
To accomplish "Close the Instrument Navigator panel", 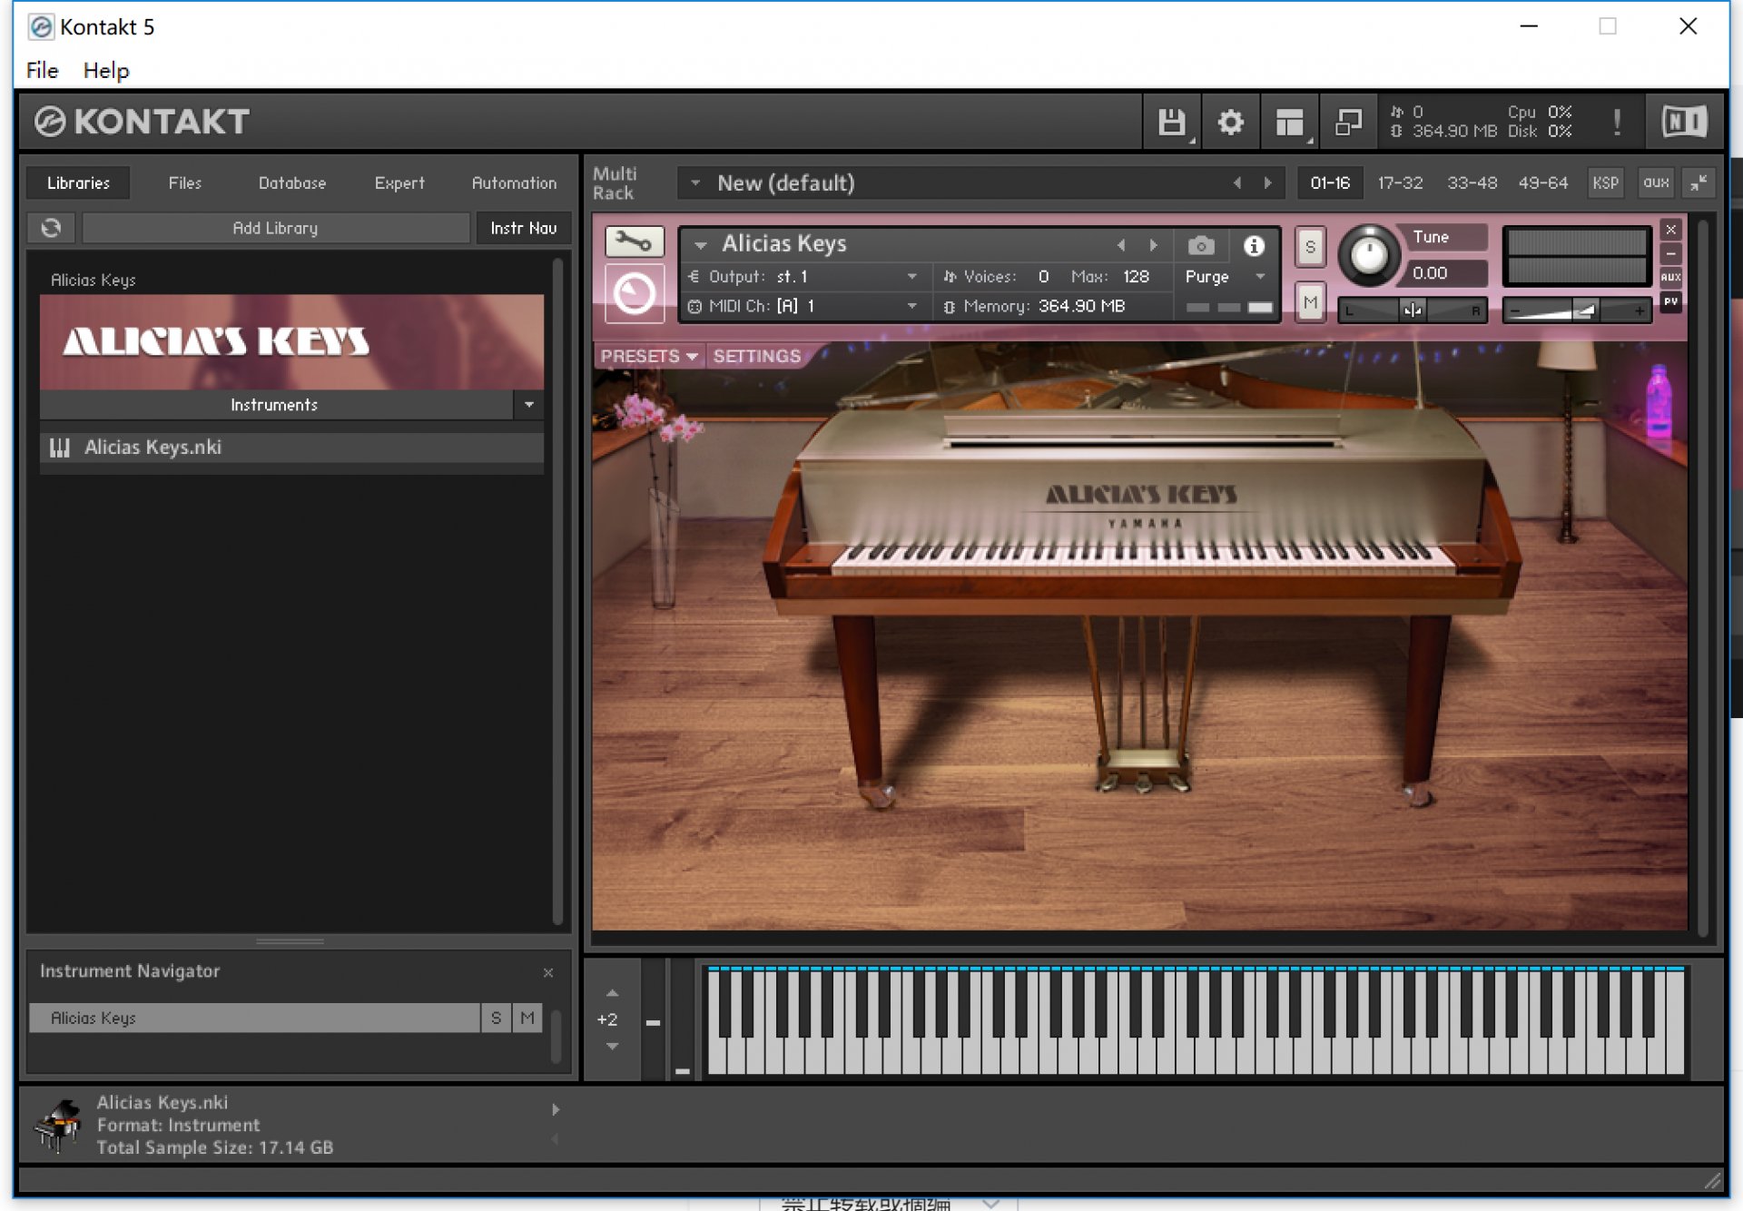I will 548,972.
